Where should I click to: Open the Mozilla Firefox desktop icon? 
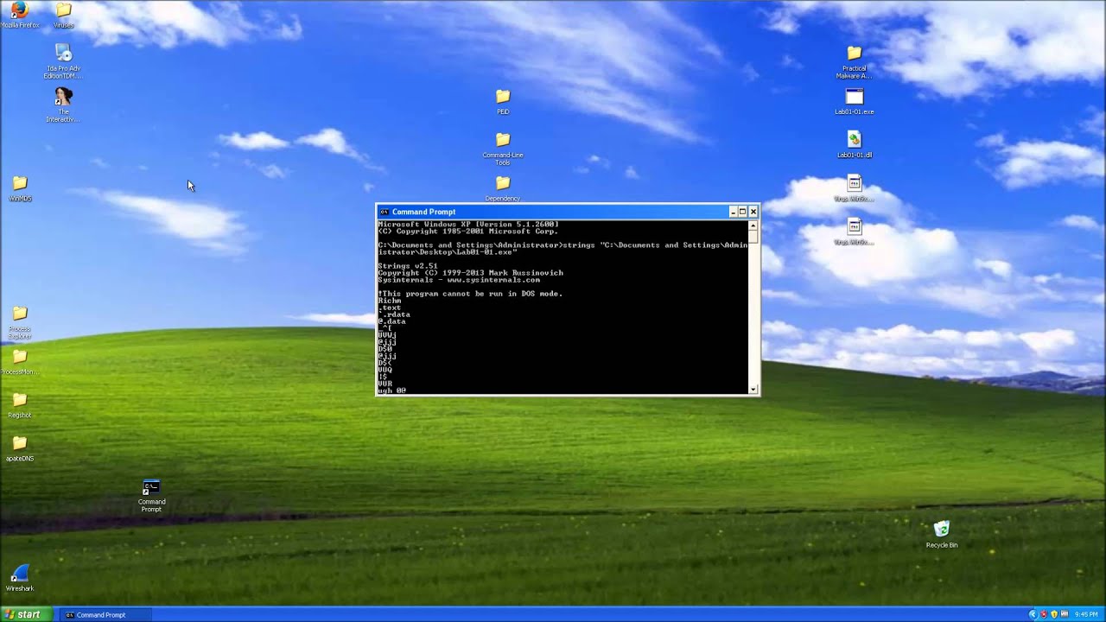tap(19, 13)
